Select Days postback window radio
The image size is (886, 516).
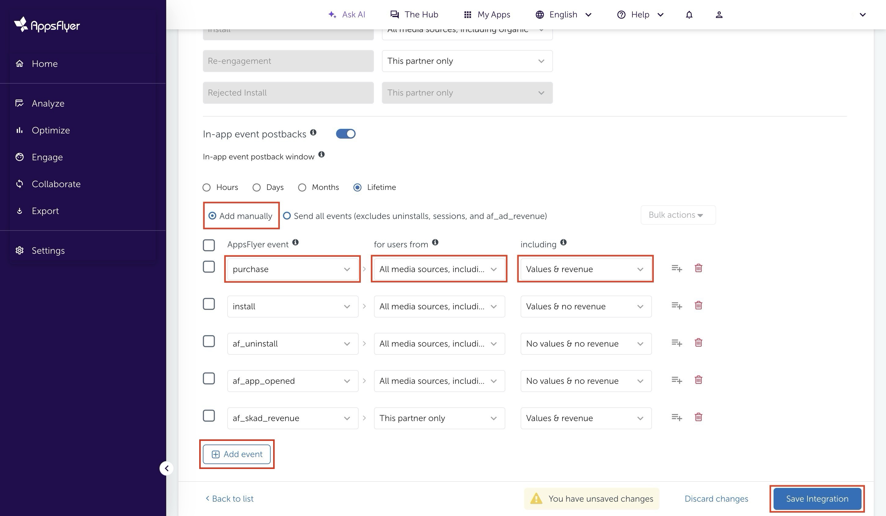tap(257, 187)
